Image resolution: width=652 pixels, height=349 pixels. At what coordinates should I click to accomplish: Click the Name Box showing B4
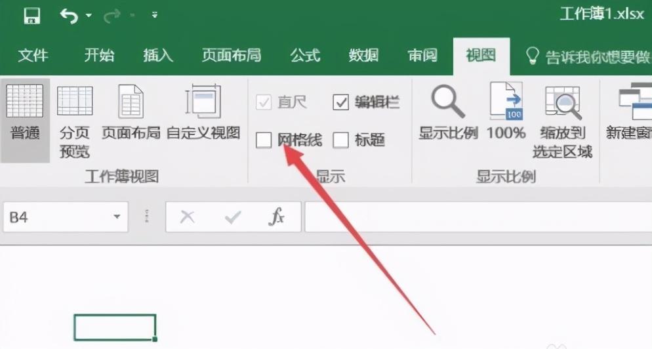point(66,216)
